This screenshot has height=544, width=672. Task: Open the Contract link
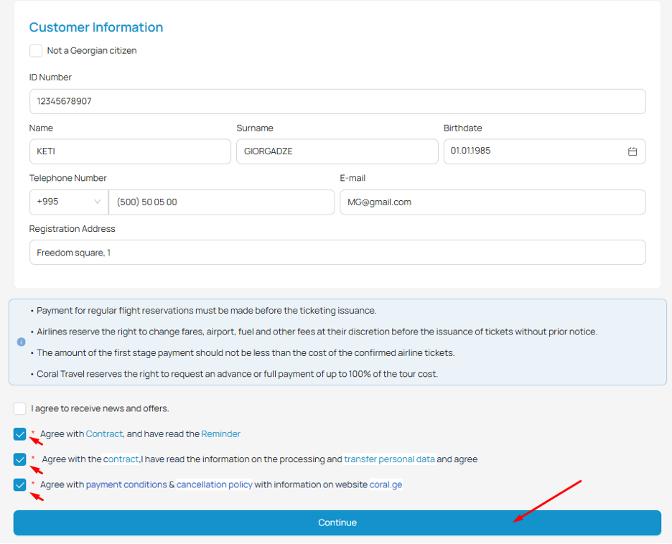point(104,433)
